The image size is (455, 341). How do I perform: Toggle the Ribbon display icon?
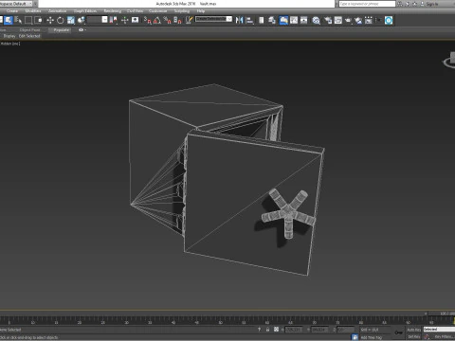pyautogui.click(x=283, y=20)
